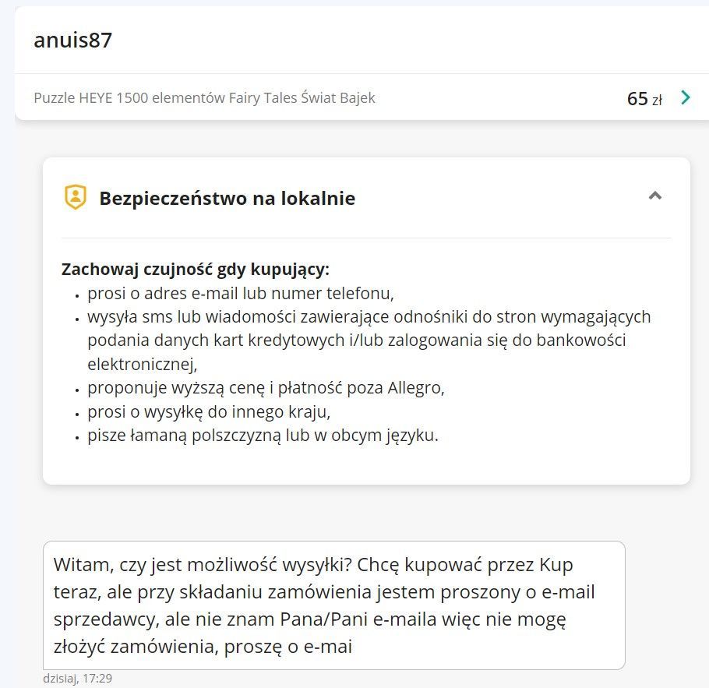The image size is (709, 688).
Task: Click the 'Kup' word in the message
Action: point(556,565)
